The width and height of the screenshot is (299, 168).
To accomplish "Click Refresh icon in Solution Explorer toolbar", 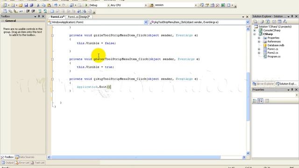I will [x=268, y=21].
